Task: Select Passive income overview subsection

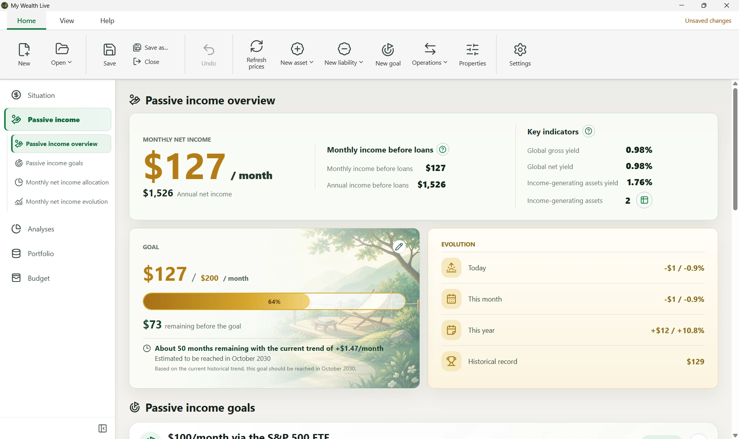Action: click(61, 144)
